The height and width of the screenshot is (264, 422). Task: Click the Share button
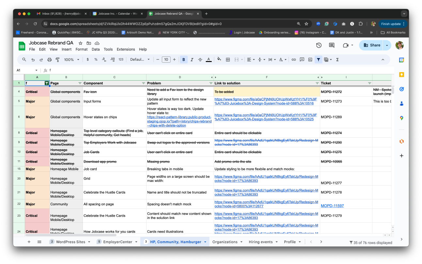371,45
